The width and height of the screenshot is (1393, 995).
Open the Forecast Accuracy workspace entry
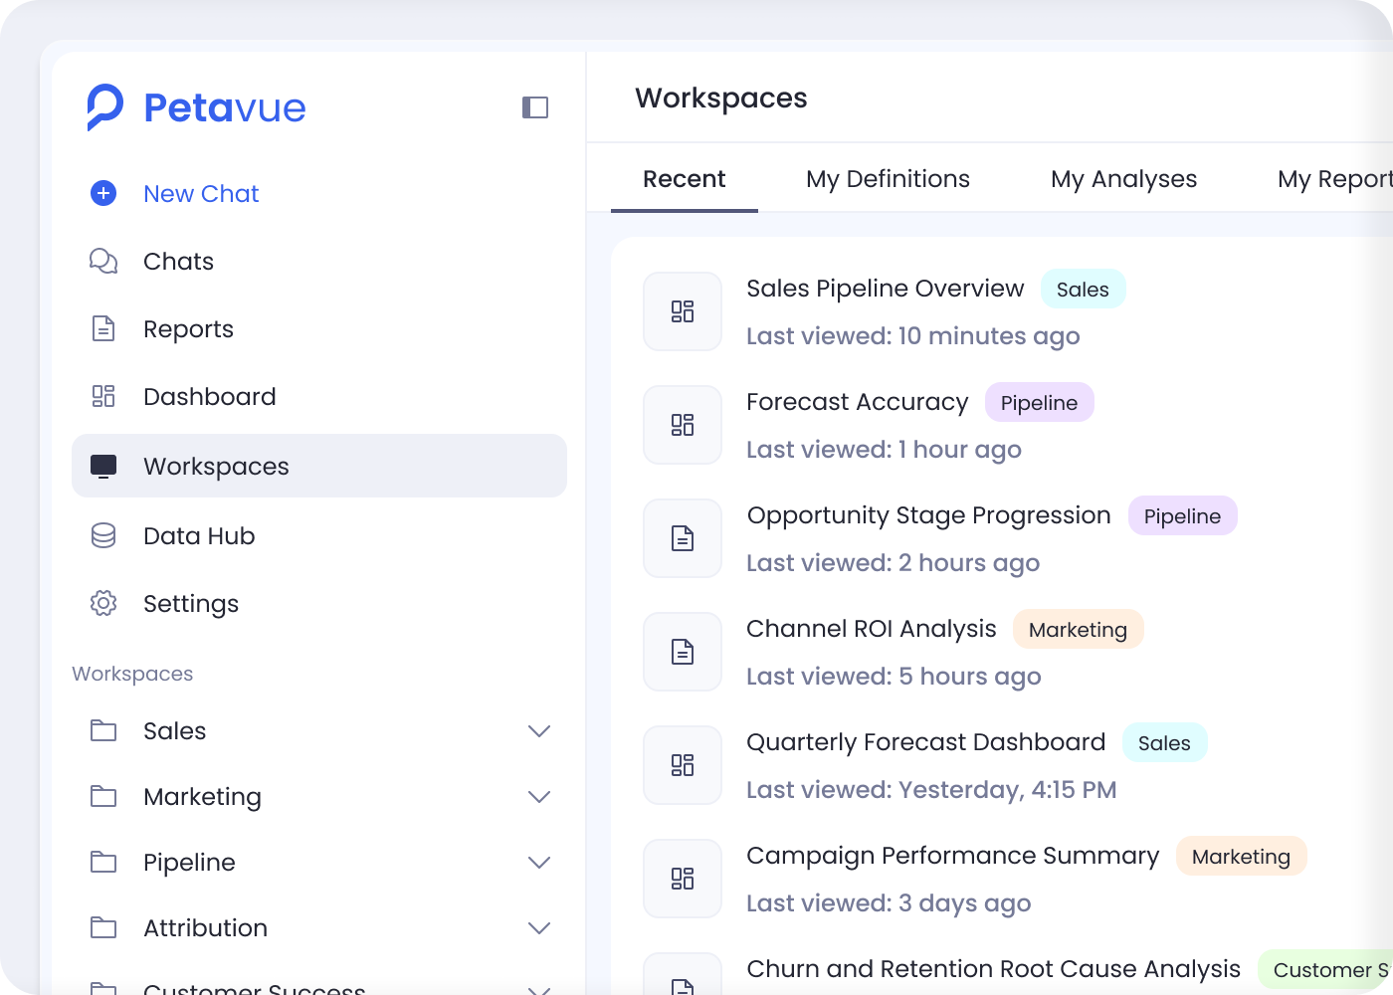(858, 402)
